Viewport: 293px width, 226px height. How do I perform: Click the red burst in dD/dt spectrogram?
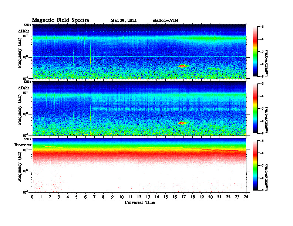[x=182, y=123]
